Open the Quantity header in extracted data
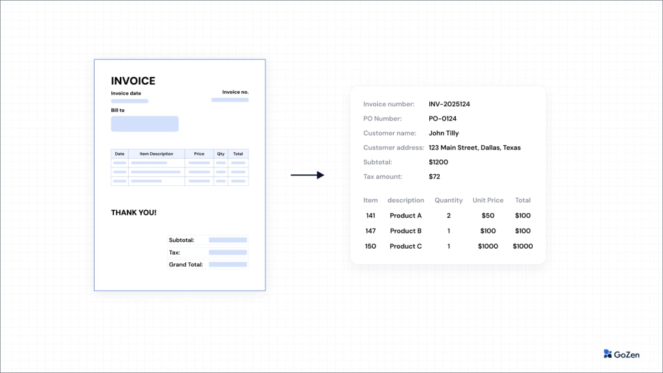The image size is (663, 373). tap(449, 200)
